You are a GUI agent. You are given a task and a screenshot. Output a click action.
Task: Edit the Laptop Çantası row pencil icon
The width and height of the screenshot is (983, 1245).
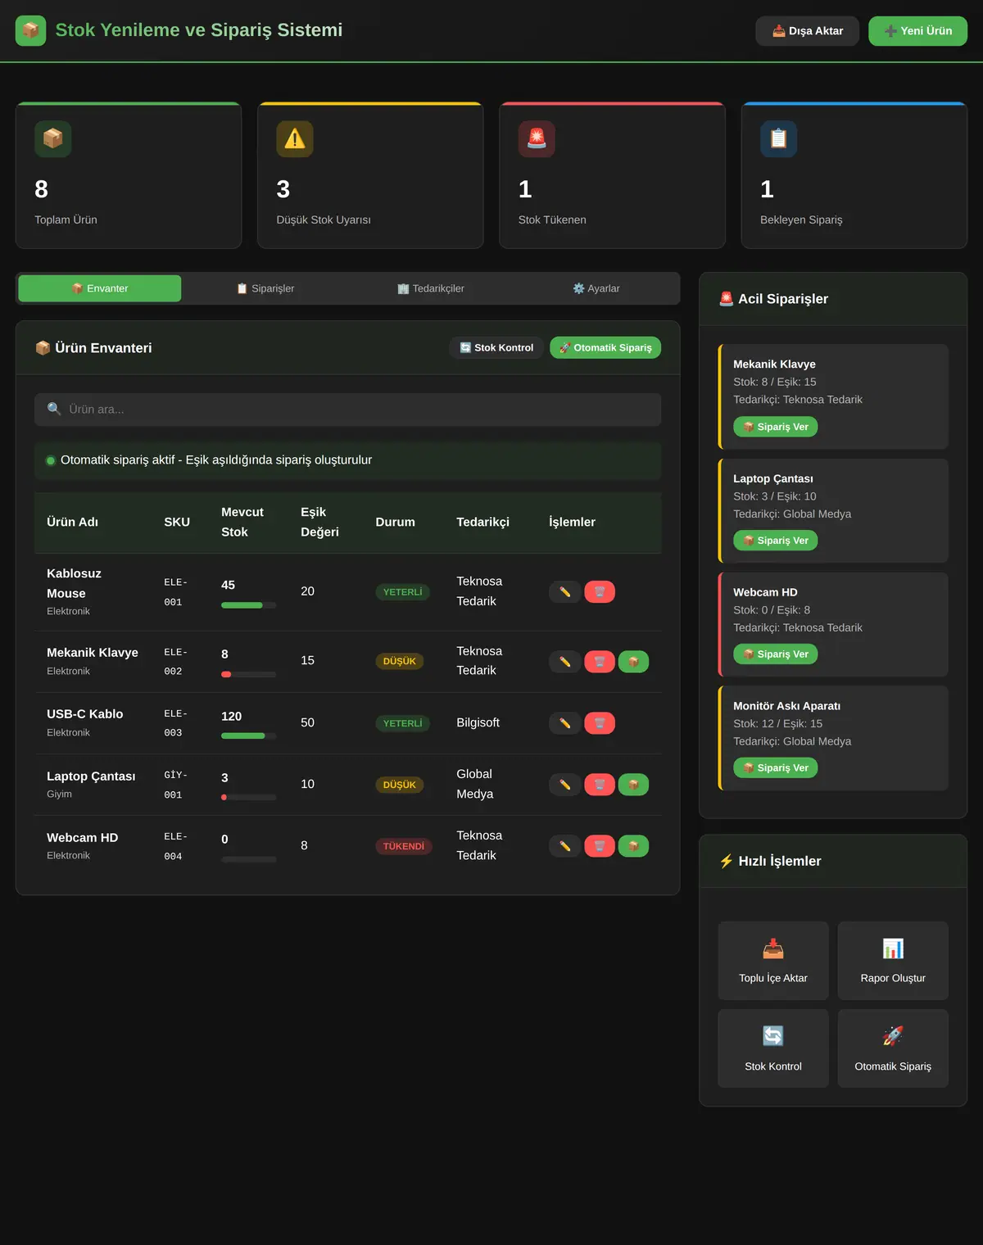(x=564, y=785)
